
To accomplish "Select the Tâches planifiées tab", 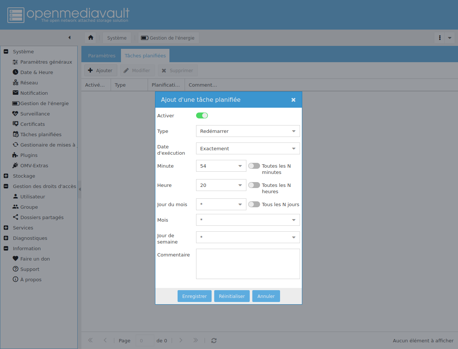I will (x=145, y=56).
